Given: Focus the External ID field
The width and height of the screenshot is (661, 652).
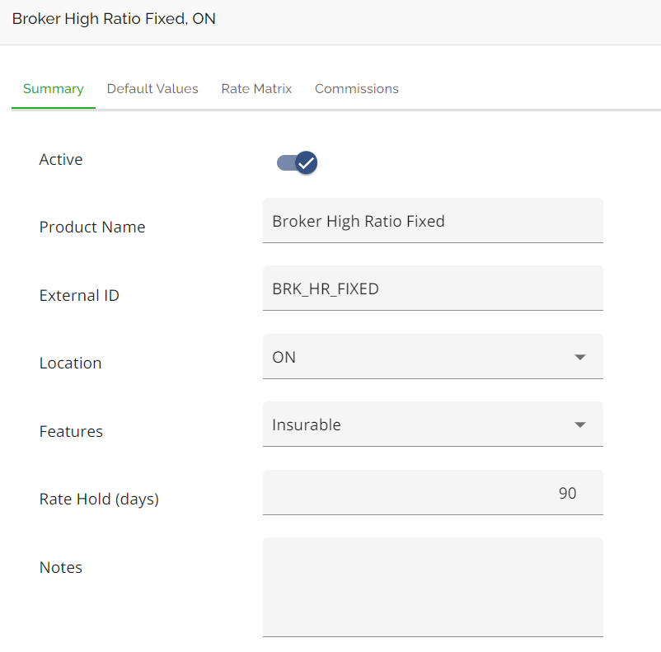Looking at the screenshot, I should click(433, 288).
